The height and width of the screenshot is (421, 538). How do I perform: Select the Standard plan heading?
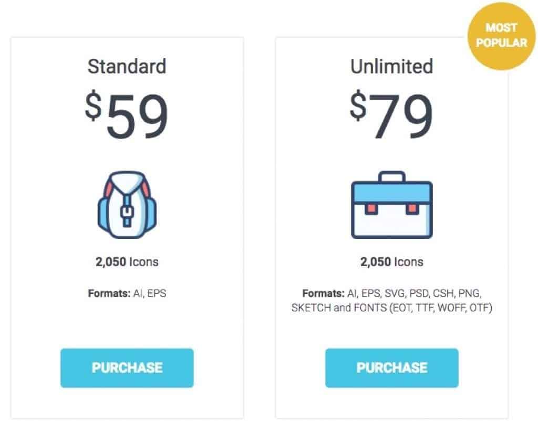point(127,67)
